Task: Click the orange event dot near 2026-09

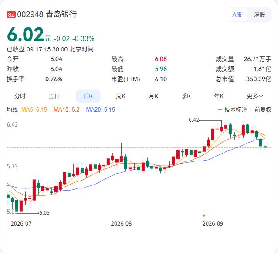Action: [x=204, y=215]
